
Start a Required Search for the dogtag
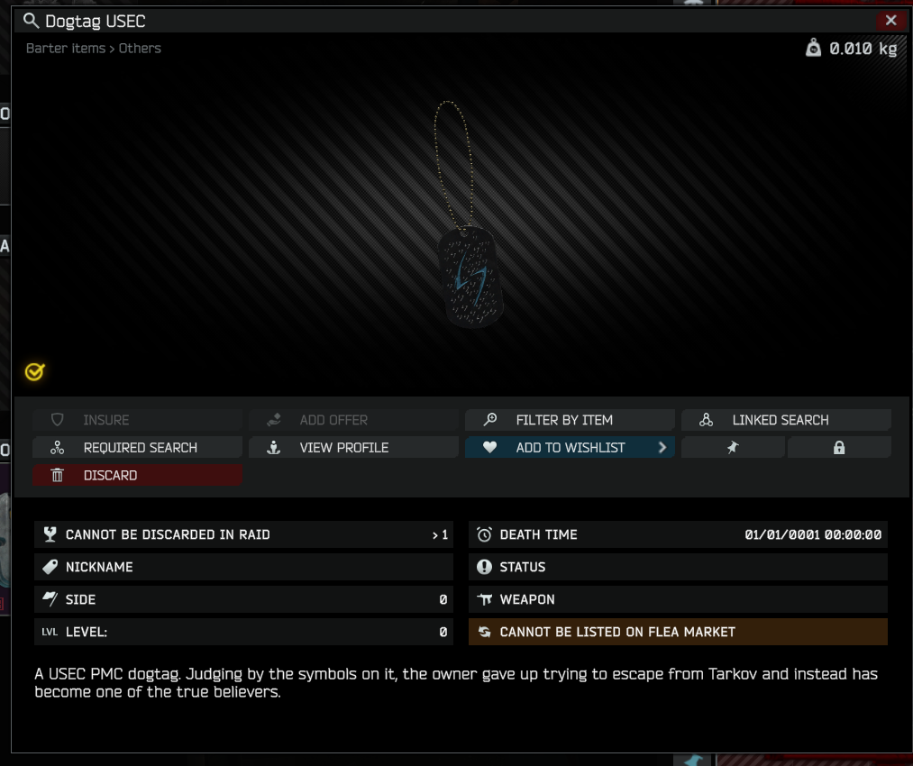(137, 448)
